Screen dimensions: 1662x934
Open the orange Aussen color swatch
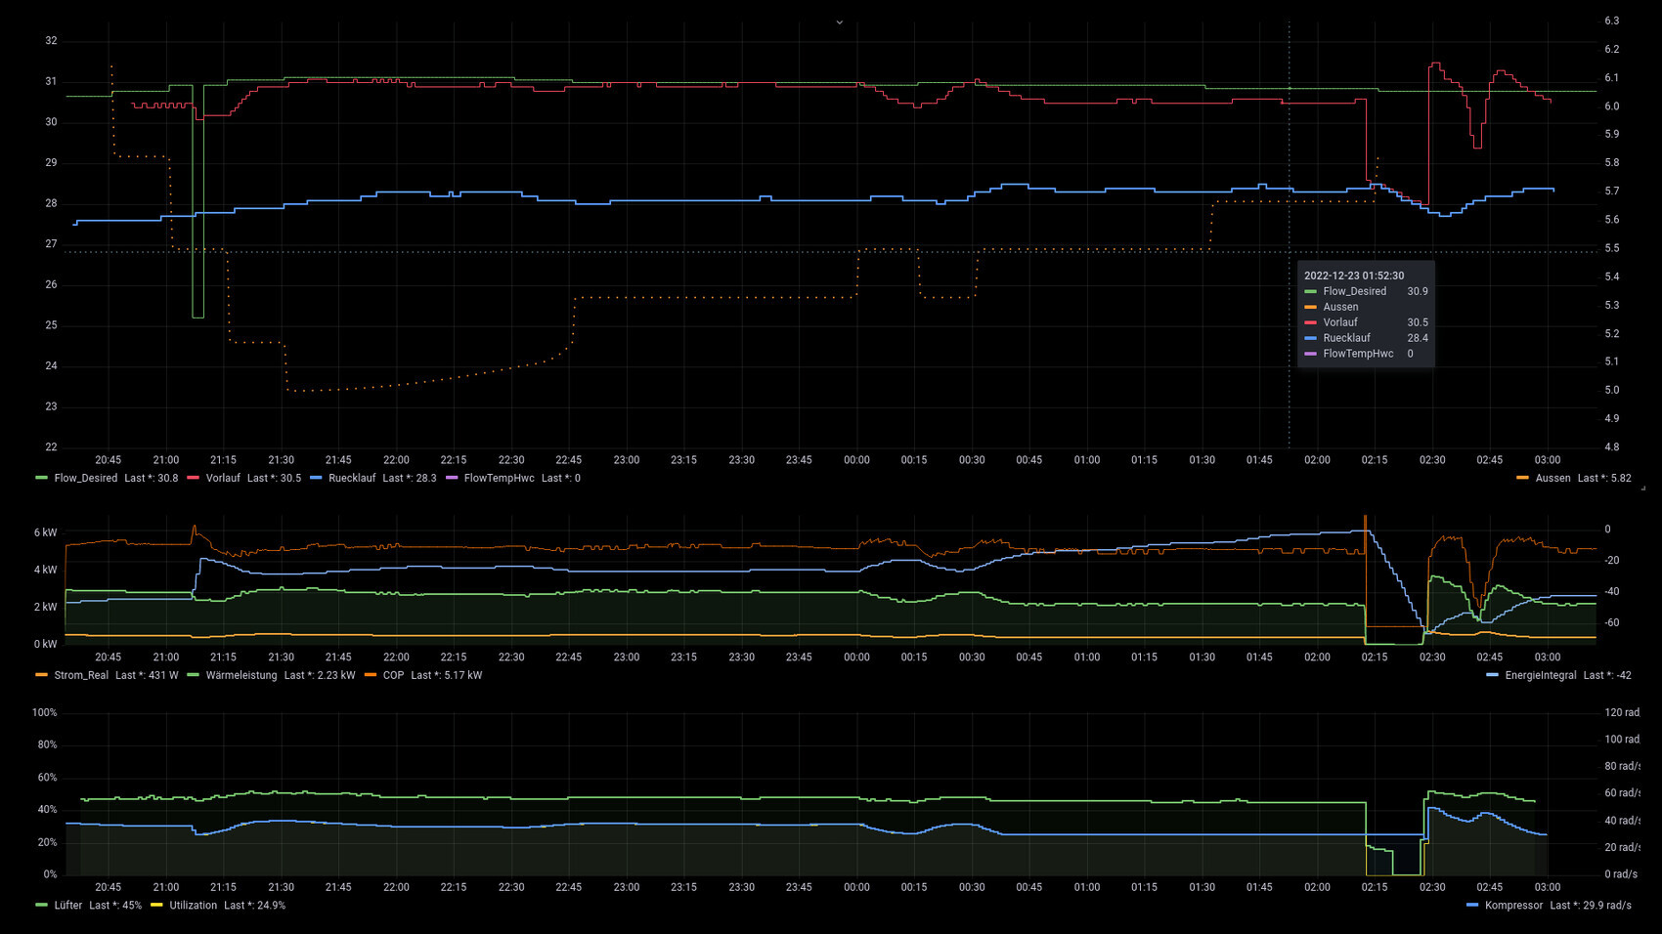1522,479
